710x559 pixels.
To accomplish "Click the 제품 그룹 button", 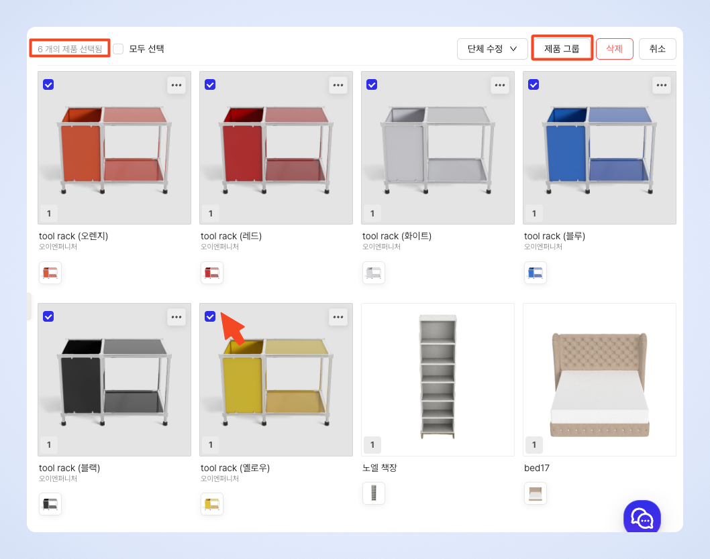I will [562, 49].
